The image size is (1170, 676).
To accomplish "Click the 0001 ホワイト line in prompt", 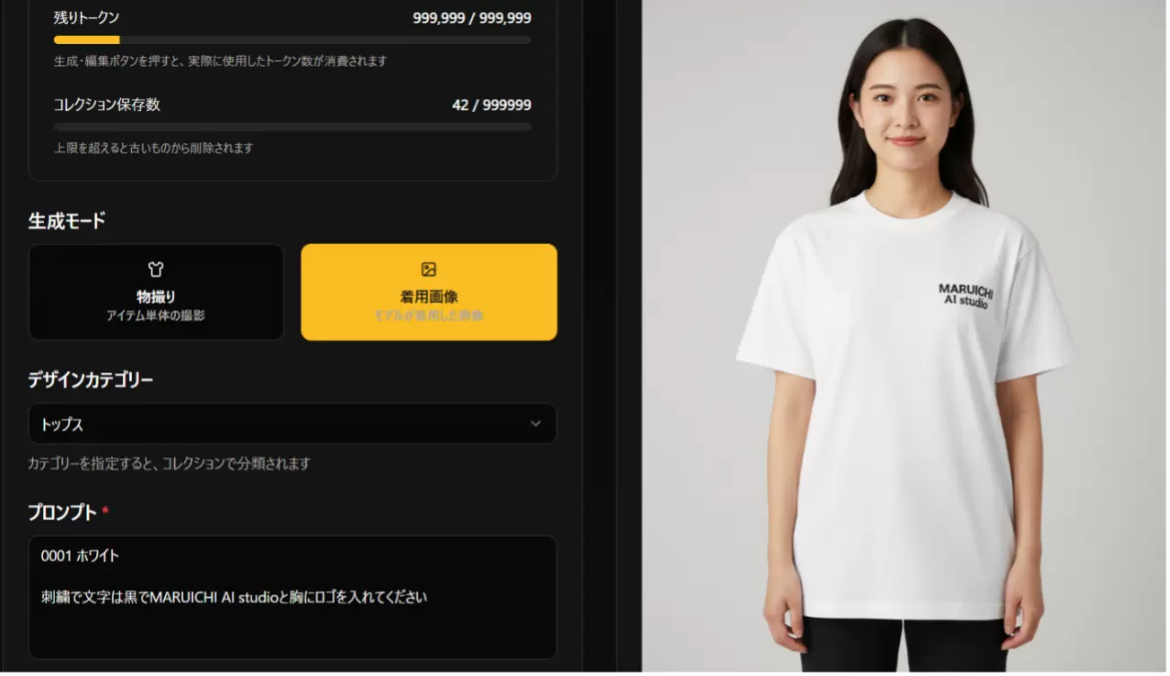I will point(80,556).
